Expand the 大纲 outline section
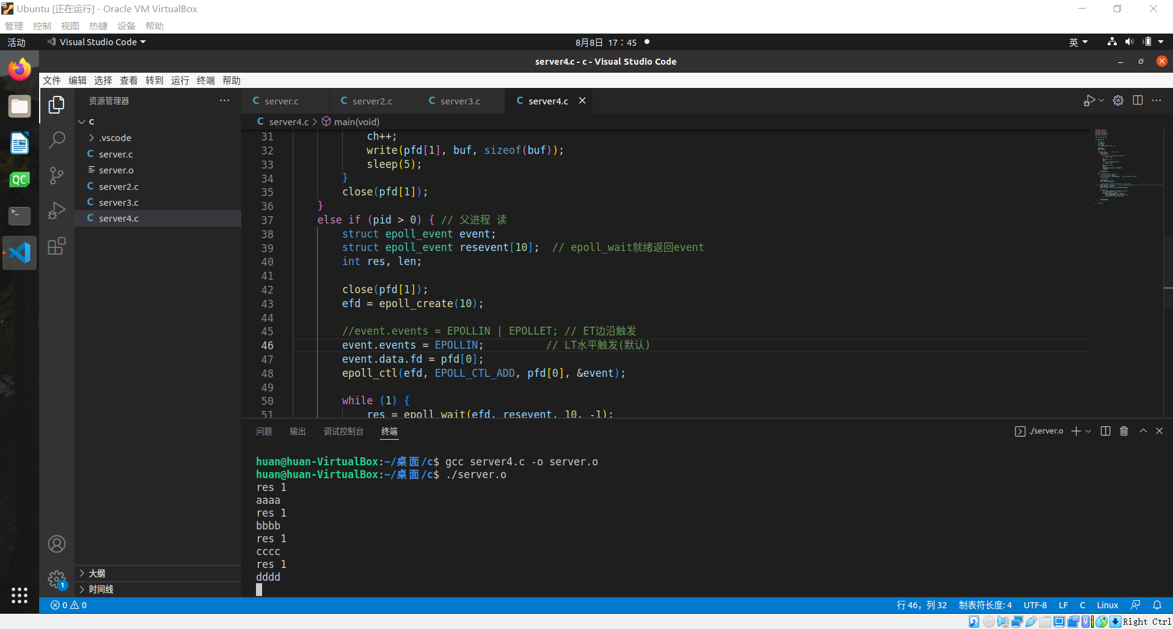 click(x=97, y=573)
